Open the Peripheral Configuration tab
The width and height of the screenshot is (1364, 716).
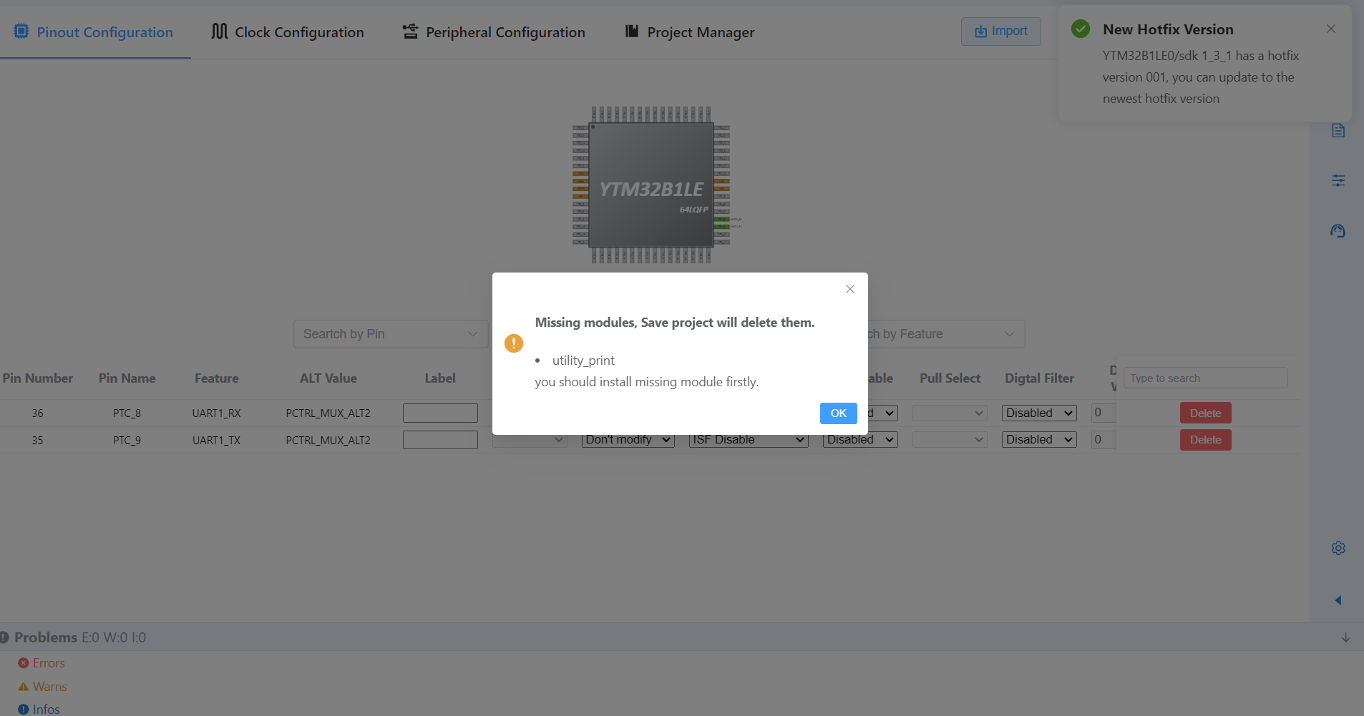click(x=494, y=32)
